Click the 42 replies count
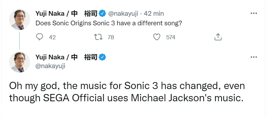 tap(52, 37)
